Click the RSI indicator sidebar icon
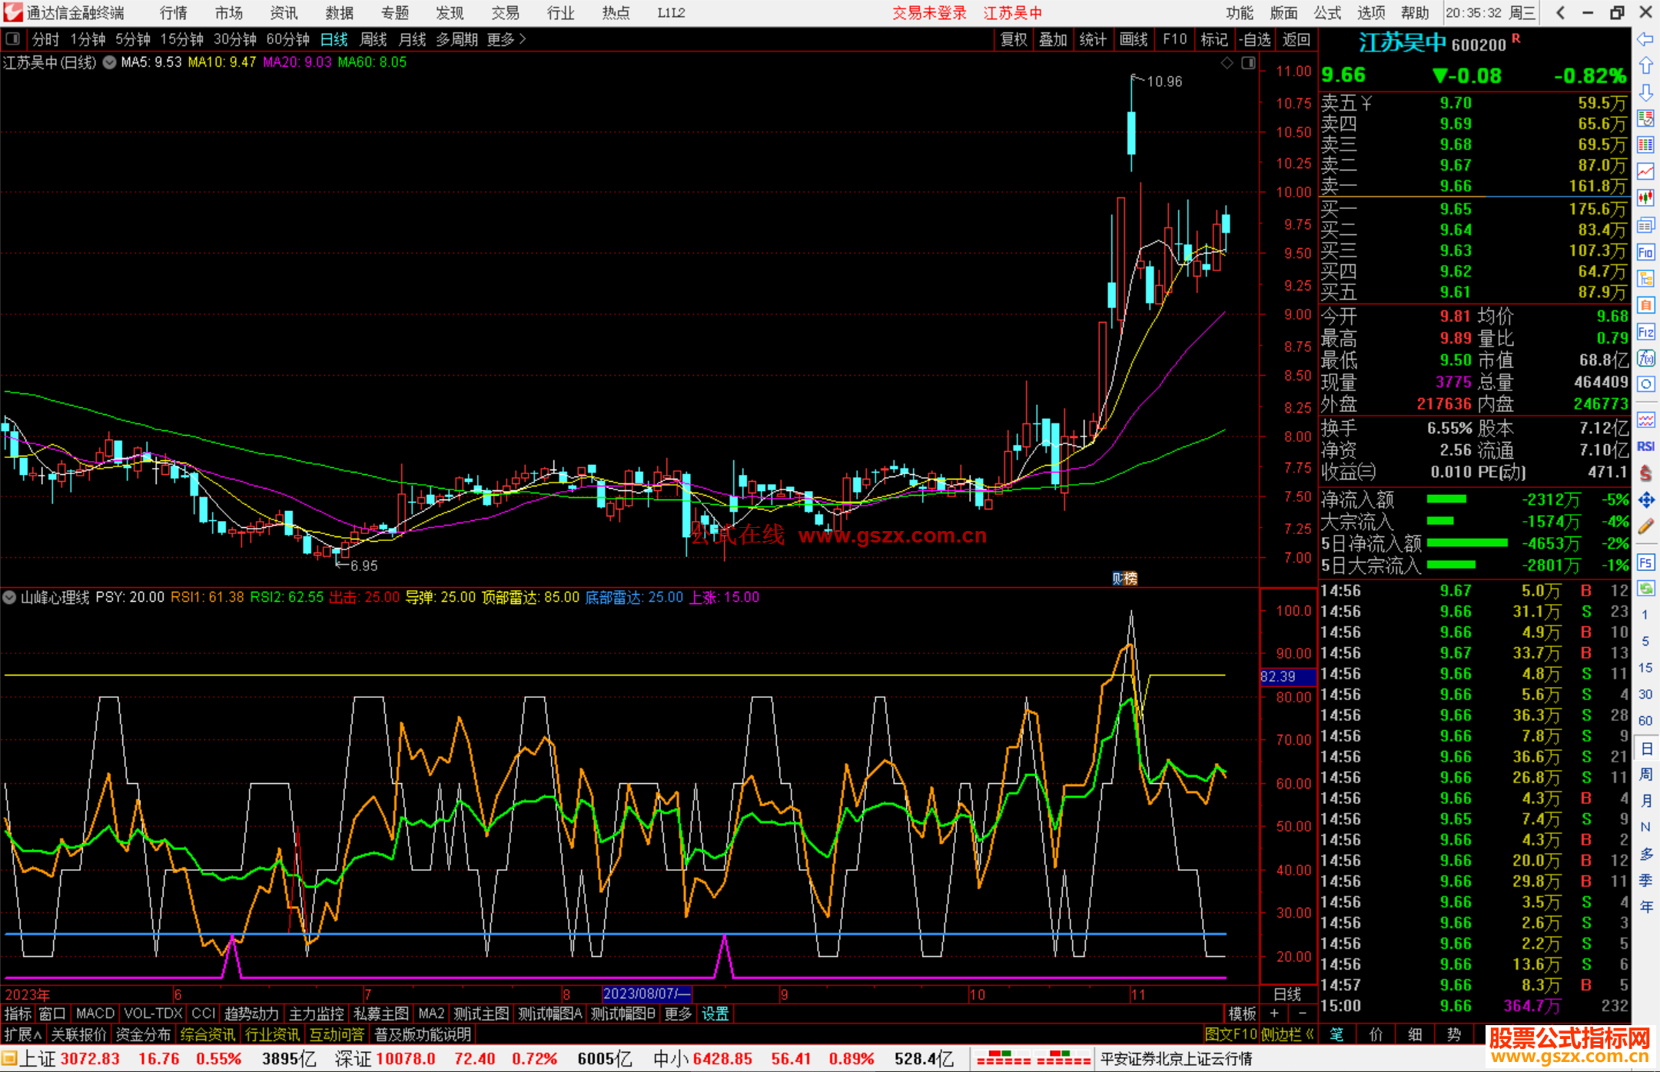1660x1072 pixels. pos(1645,446)
